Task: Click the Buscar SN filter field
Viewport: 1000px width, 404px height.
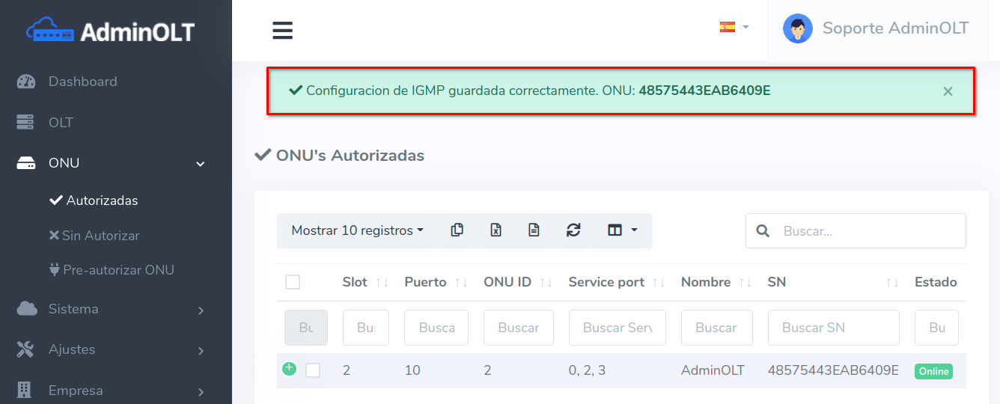Action: pyautogui.click(x=833, y=328)
